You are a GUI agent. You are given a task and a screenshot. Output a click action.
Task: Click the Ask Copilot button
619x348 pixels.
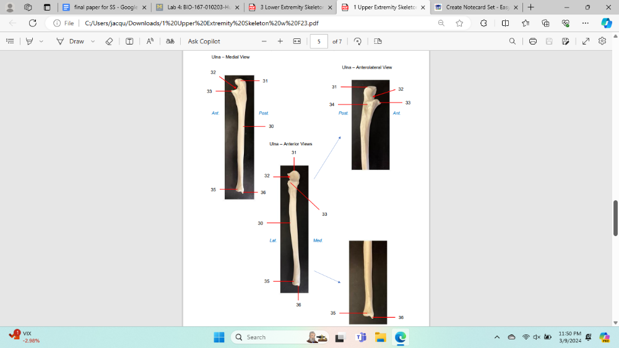204,41
